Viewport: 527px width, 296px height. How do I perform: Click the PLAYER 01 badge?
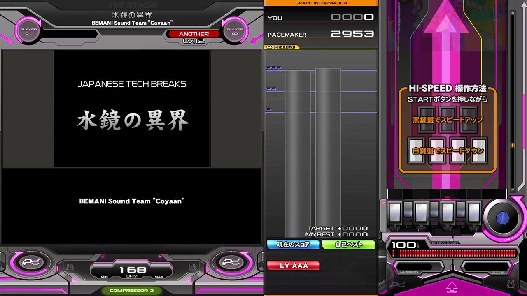coord(28,31)
